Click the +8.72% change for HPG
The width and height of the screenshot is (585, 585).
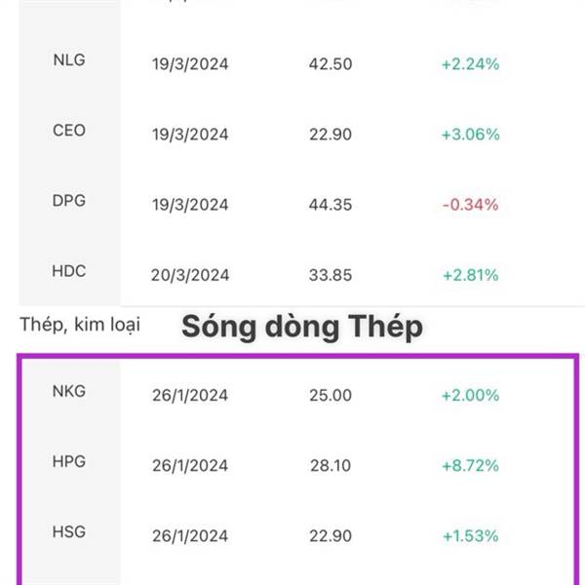click(470, 465)
